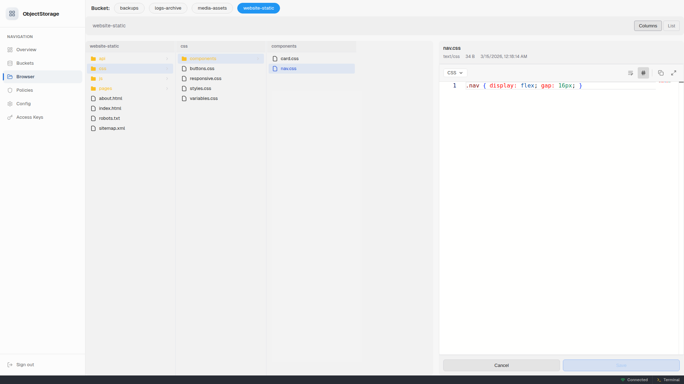Sign out of ObjectStorage
Screen dimensions: 684x384
tap(25, 364)
